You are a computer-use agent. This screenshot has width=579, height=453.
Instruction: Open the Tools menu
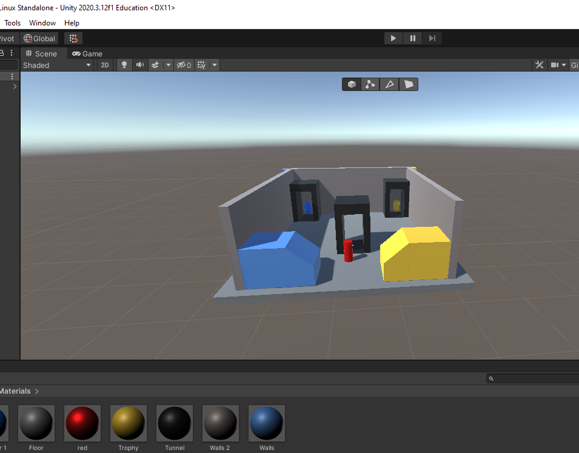pyautogui.click(x=12, y=23)
